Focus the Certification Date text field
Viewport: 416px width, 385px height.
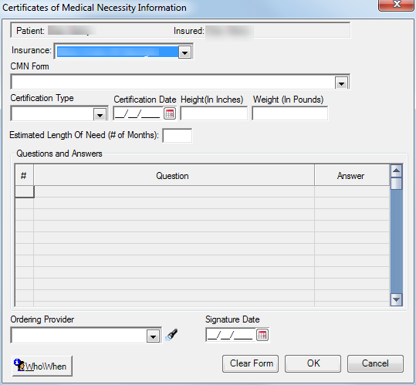[x=138, y=113]
